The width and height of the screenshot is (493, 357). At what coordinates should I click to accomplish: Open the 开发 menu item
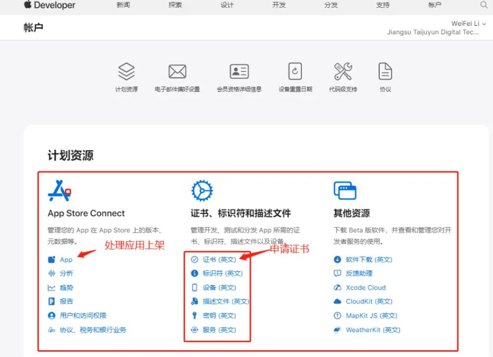tap(279, 5)
